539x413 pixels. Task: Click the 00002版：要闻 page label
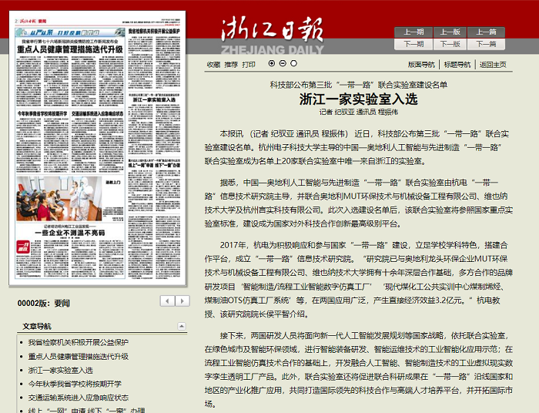coord(44,303)
